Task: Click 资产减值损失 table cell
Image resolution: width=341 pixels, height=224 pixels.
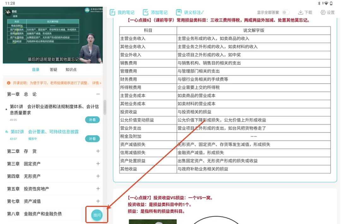Action: (x=148, y=144)
